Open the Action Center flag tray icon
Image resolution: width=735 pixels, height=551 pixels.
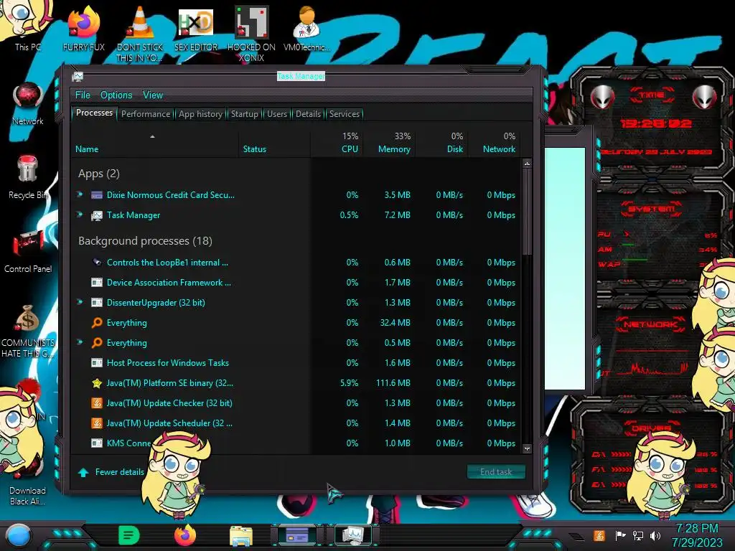pos(621,535)
